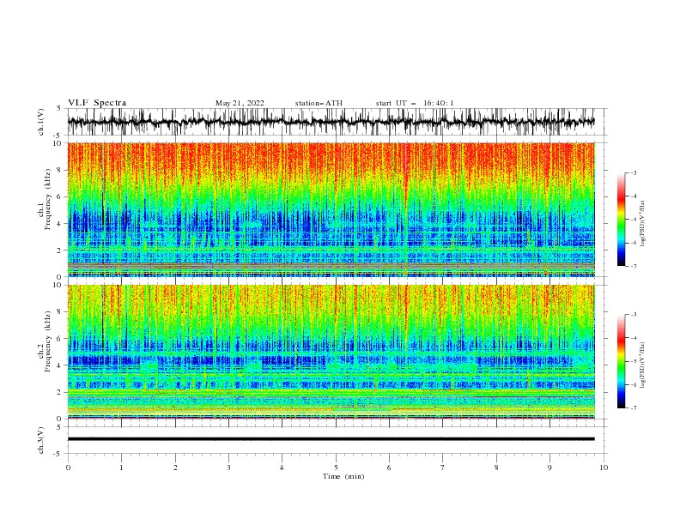Click the "4" kHz tick on ch.2 frequency axis
Screen dimensions: 680x525
pos(60,365)
